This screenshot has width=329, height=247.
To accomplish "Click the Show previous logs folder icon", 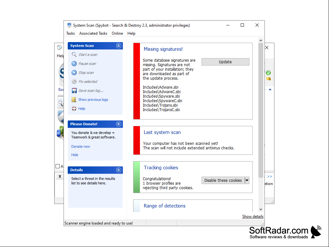I will pos(74,100).
